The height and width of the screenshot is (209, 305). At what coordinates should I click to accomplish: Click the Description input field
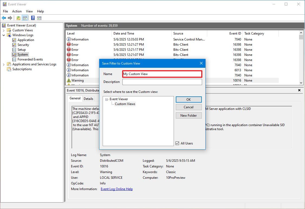coord(162,82)
